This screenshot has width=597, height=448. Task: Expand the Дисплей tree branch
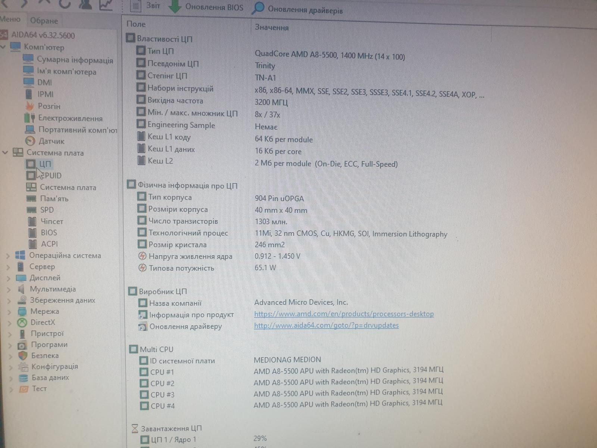(9, 278)
